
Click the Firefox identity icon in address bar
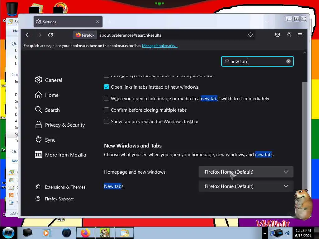[85, 35]
